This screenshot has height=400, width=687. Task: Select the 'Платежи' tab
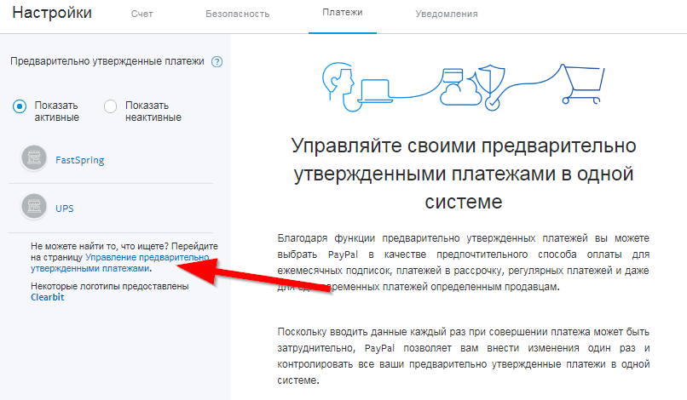(x=342, y=14)
